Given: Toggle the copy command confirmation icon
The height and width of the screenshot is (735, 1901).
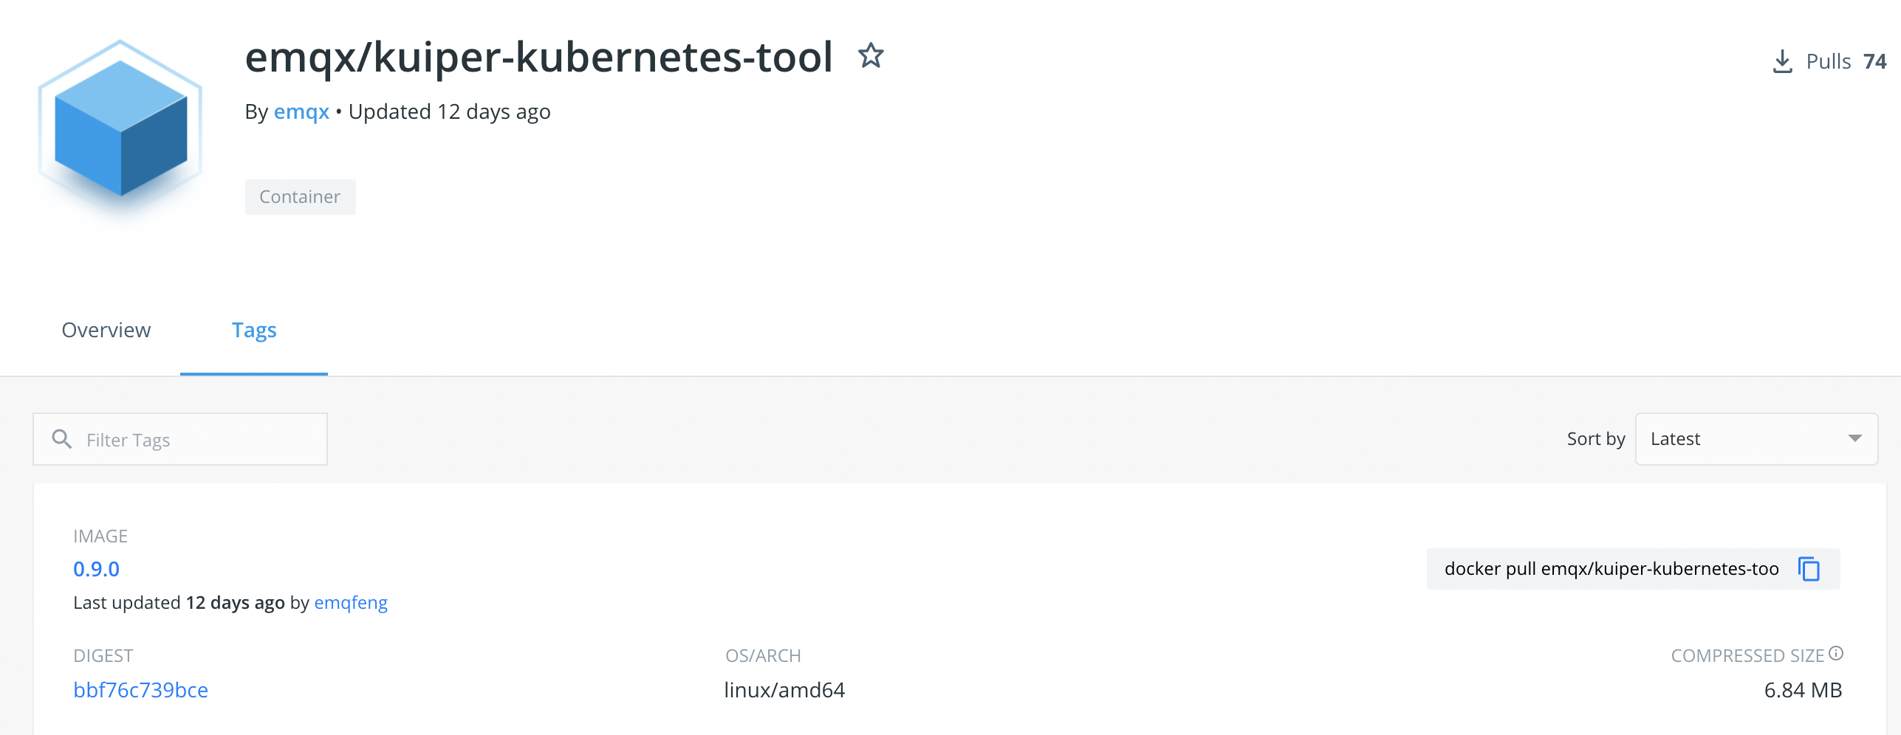Looking at the screenshot, I should (x=1808, y=569).
